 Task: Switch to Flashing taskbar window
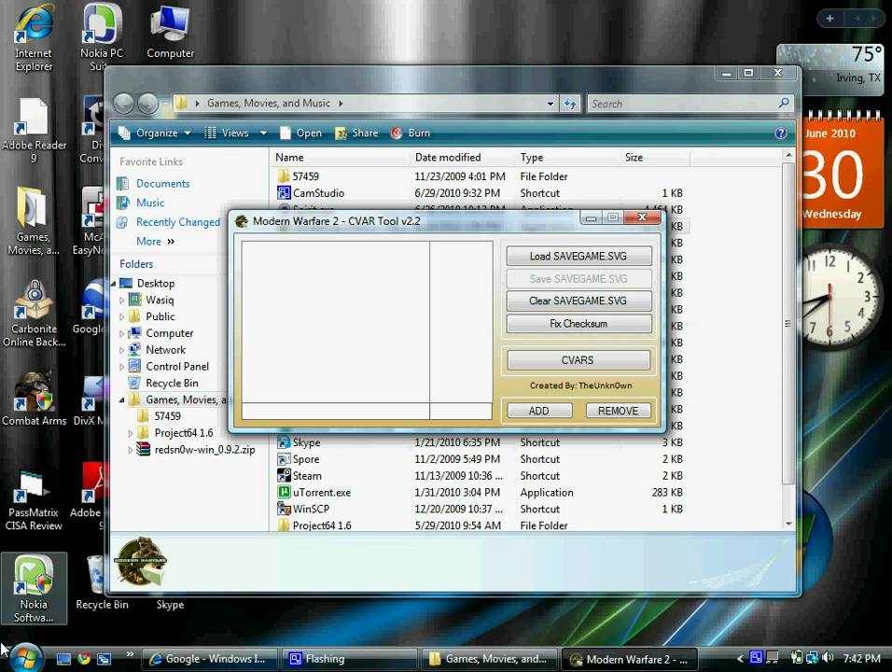pos(349,659)
